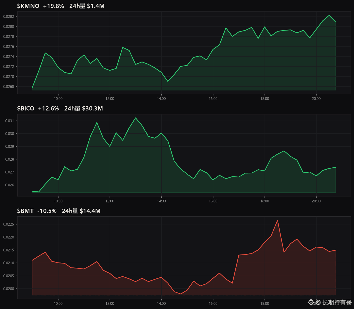
Task: Click the $BICO ticker title
Action: (26, 108)
